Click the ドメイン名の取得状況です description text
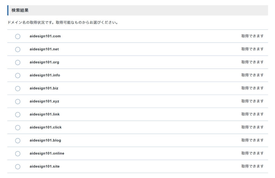Image resolution: width=275 pixels, height=178 pixels. pyautogui.click(x=63, y=23)
